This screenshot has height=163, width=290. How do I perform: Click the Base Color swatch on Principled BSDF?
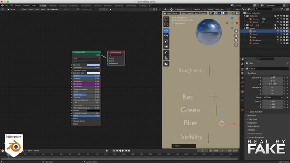click(93, 65)
